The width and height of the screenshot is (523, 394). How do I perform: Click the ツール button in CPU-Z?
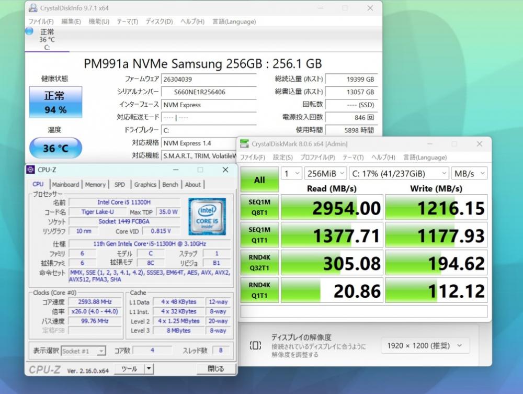point(129,369)
